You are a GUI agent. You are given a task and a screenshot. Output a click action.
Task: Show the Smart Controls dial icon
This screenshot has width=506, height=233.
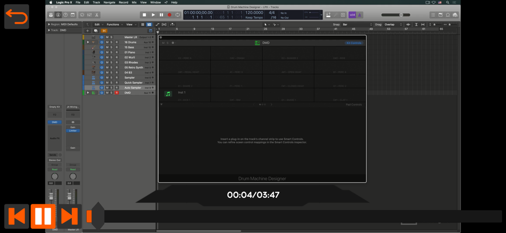82,15
